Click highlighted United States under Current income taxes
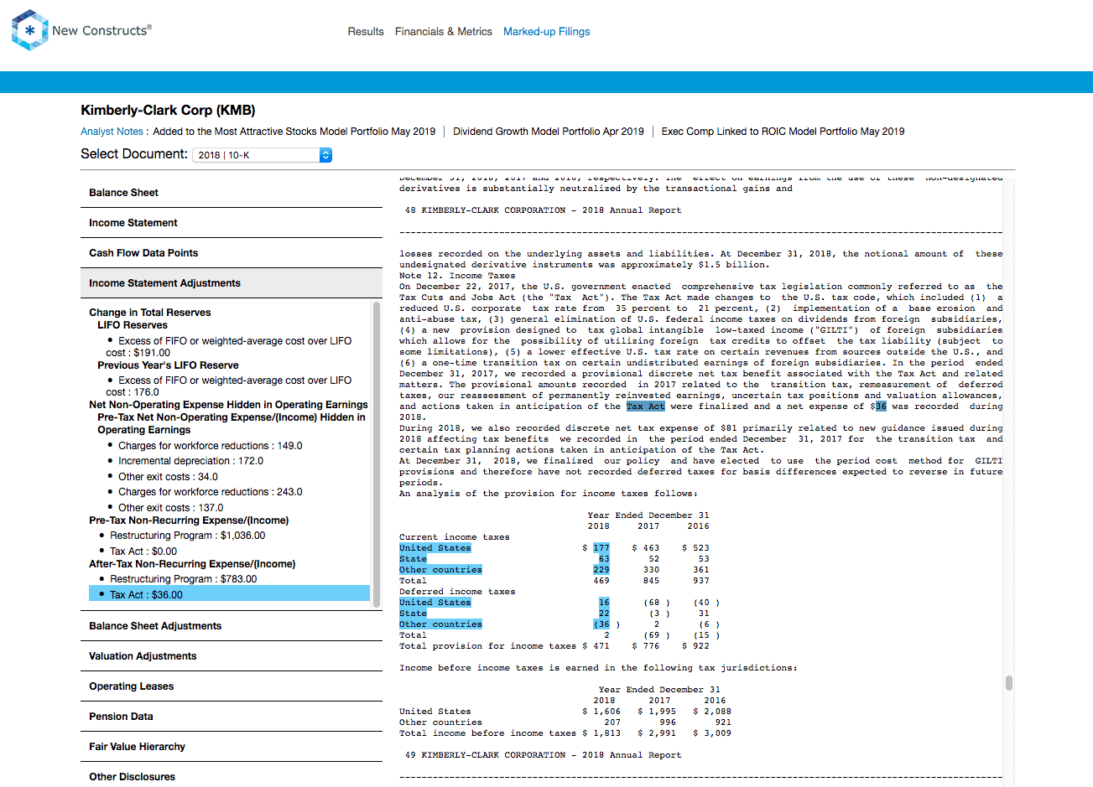This screenshot has height=787, width=1093. coord(435,548)
